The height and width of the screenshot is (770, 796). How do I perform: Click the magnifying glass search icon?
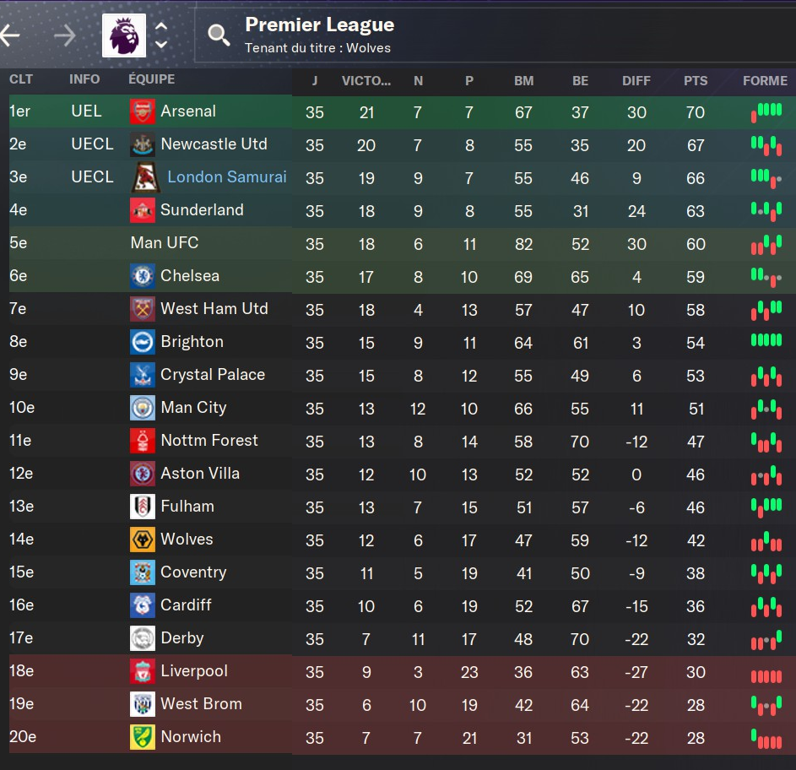click(219, 35)
